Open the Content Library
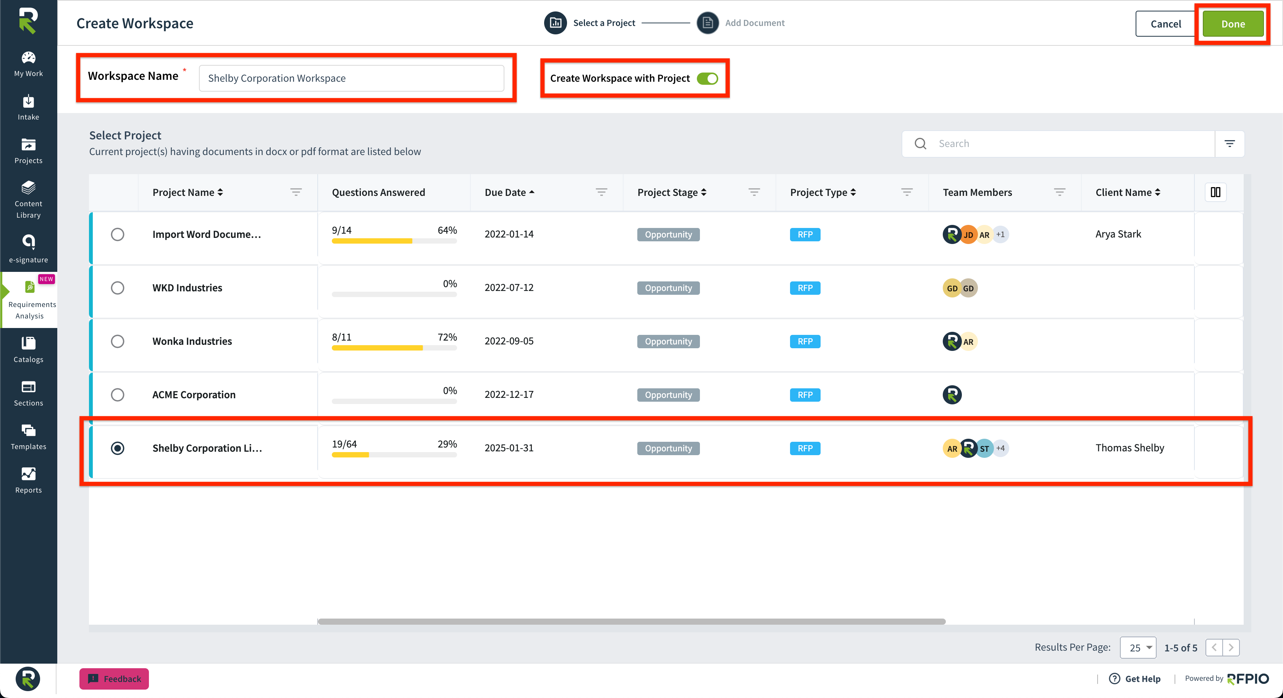This screenshot has height=698, width=1283. click(x=28, y=200)
